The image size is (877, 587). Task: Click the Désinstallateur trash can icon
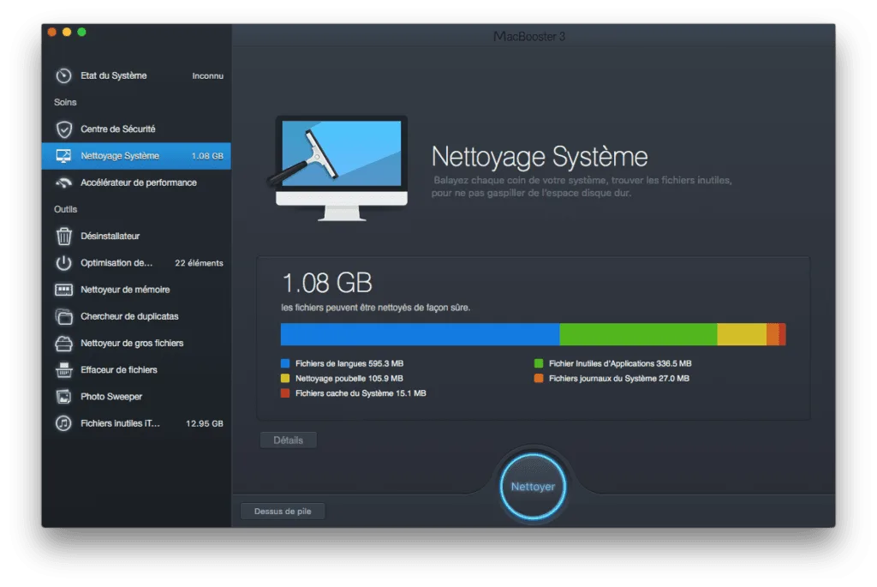(x=64, y=236)
